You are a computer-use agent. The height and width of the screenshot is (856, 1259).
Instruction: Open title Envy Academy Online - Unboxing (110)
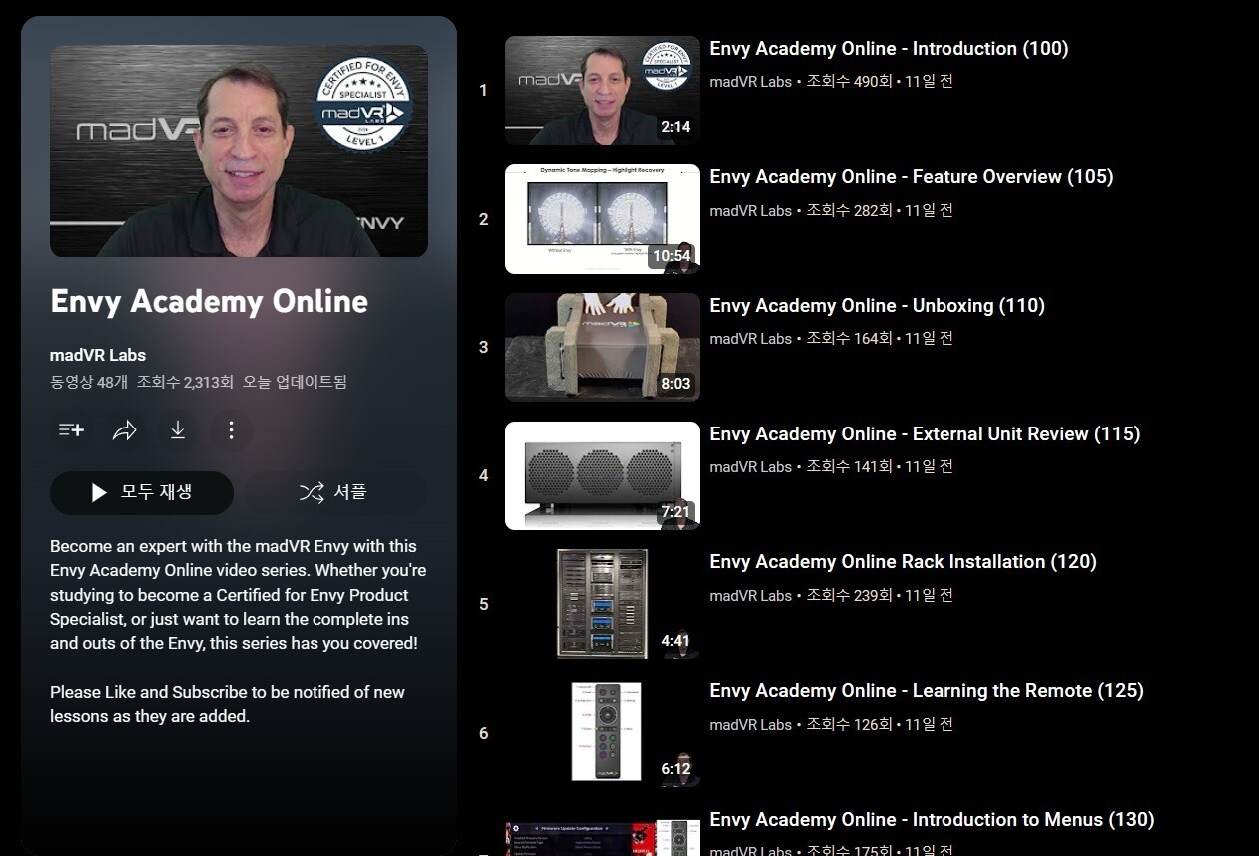(x=878, y=306)
